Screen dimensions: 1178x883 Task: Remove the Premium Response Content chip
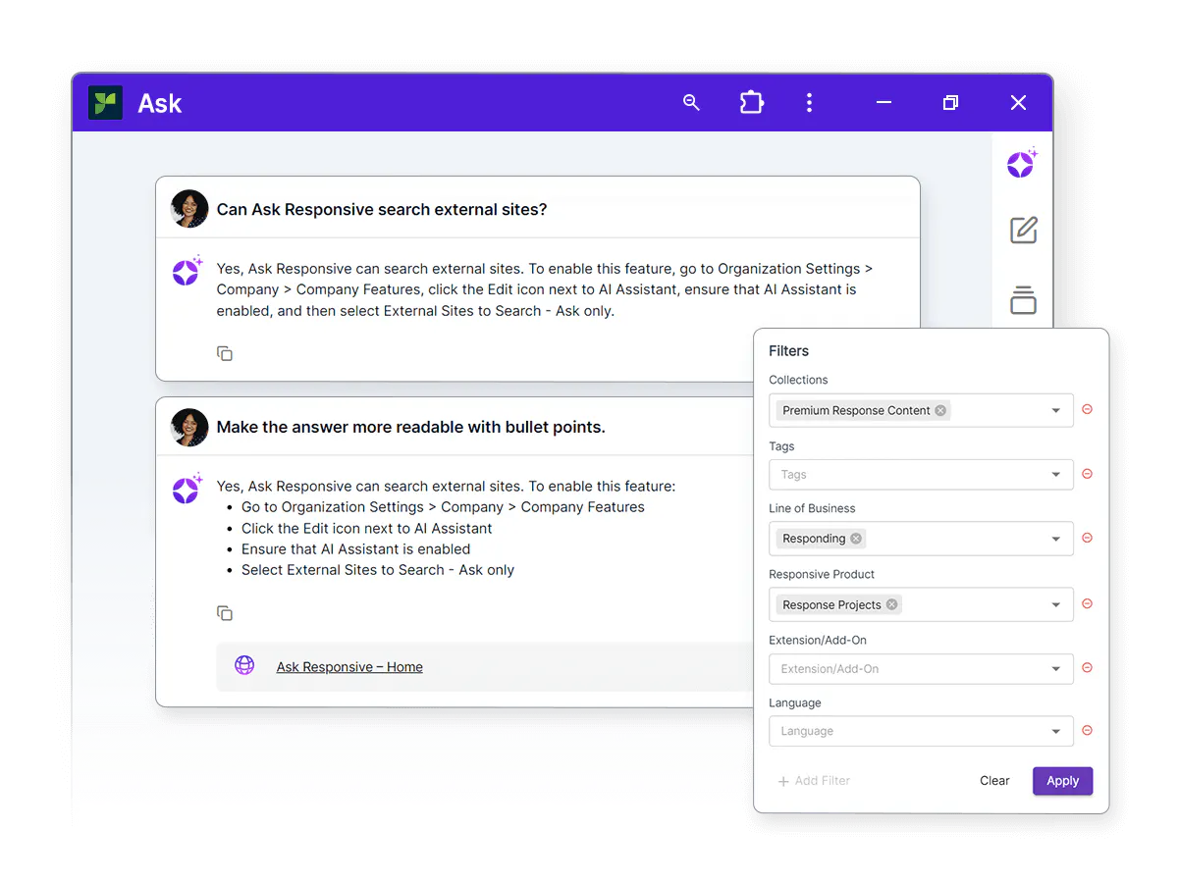pyautogui.click(x=940, y=410)
